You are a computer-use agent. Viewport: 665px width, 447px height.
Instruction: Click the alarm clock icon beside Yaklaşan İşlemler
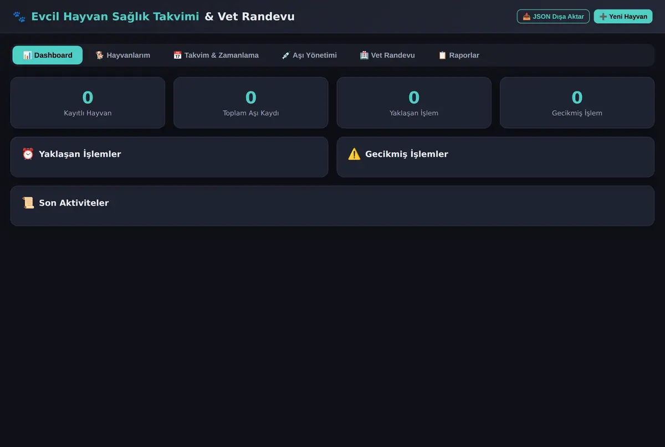pyautogui.click(x=28, y=154)
